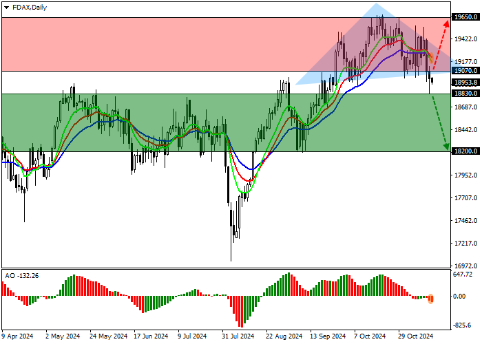Select the 18830.0 level price label

pyautogui.click(x=465, y=94)
